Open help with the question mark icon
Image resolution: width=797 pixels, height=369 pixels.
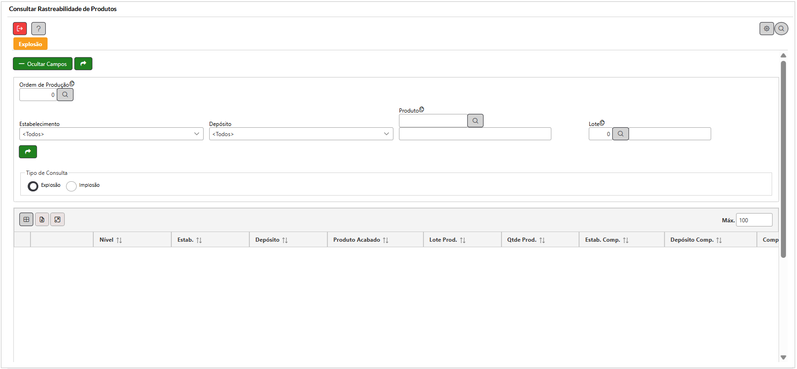(x=38, y=29)
